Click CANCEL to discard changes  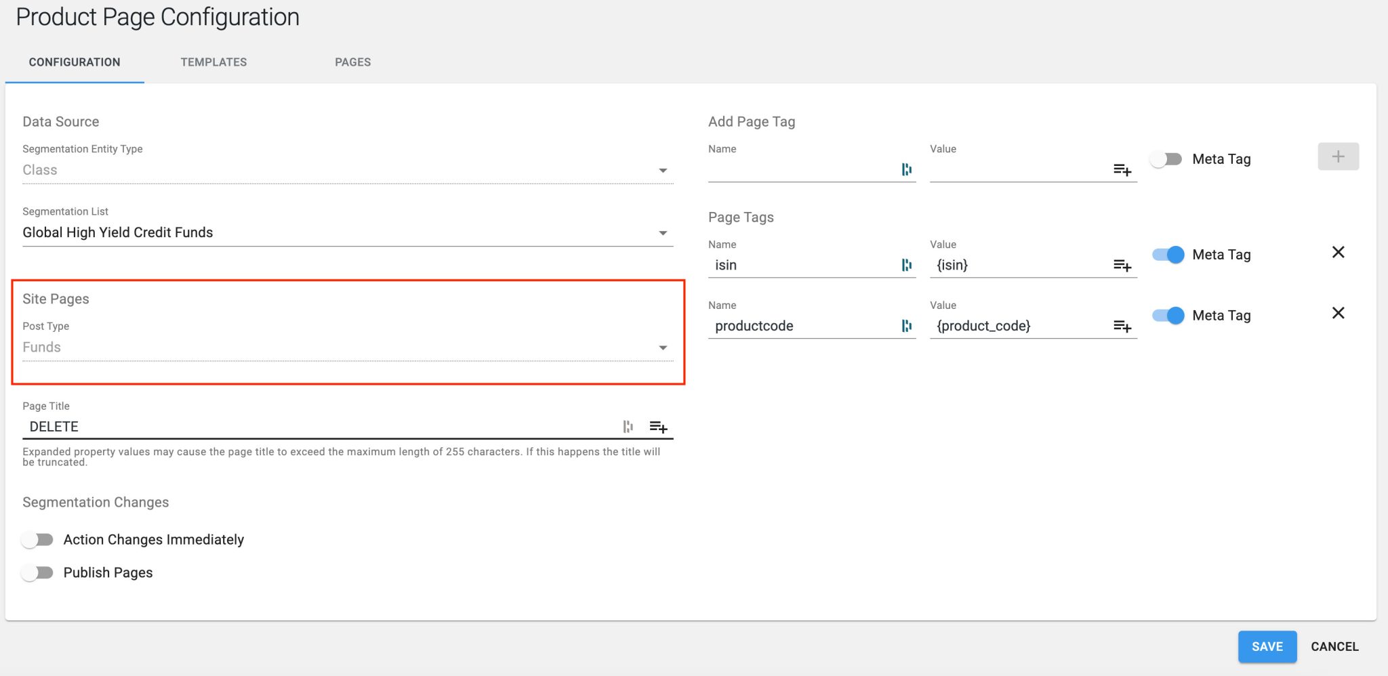(1334, 646)
